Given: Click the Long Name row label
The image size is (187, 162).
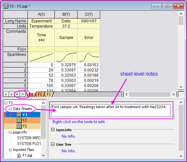Looking at the screenshot, I should pos(15,21).
